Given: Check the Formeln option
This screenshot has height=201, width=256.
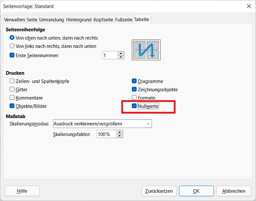Looking at the screenshot, I should [x=134, y=98].
